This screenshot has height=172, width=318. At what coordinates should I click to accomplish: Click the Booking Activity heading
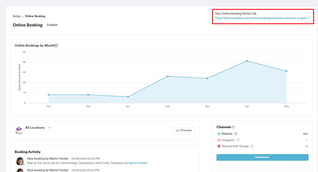[x=28, y=152]
